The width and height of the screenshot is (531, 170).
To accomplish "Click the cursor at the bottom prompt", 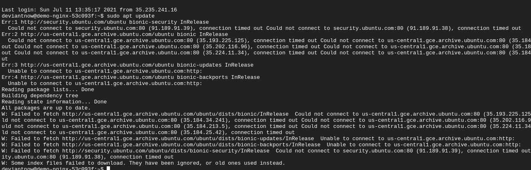I will (x=108, y=168).
